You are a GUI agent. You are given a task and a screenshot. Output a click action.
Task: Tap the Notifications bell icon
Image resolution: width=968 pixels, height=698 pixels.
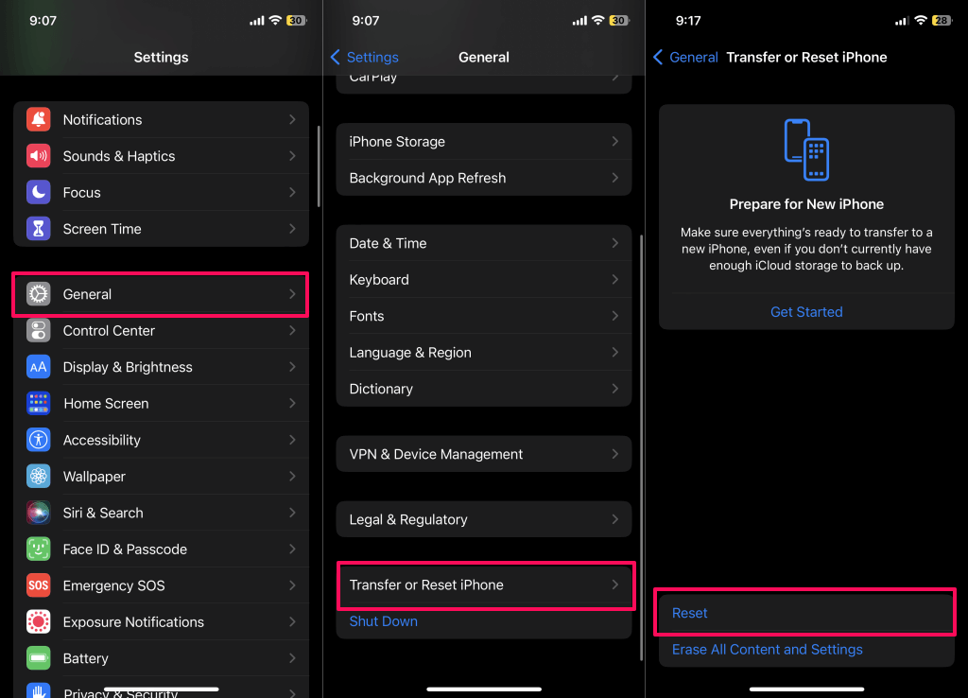39,120
